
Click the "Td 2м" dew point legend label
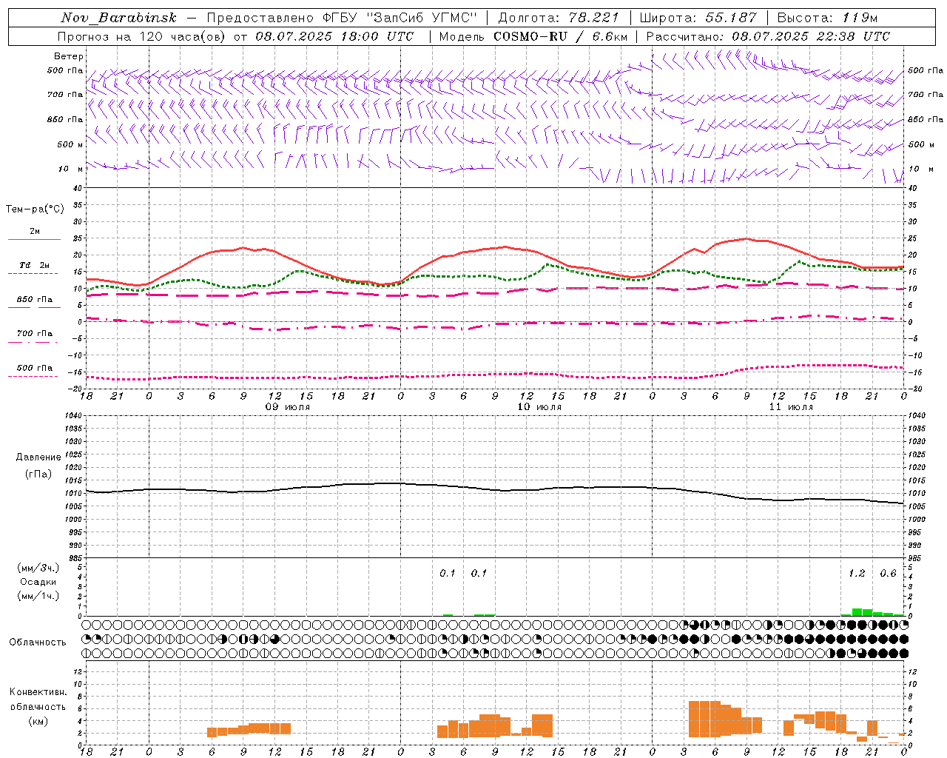[35, 265]
